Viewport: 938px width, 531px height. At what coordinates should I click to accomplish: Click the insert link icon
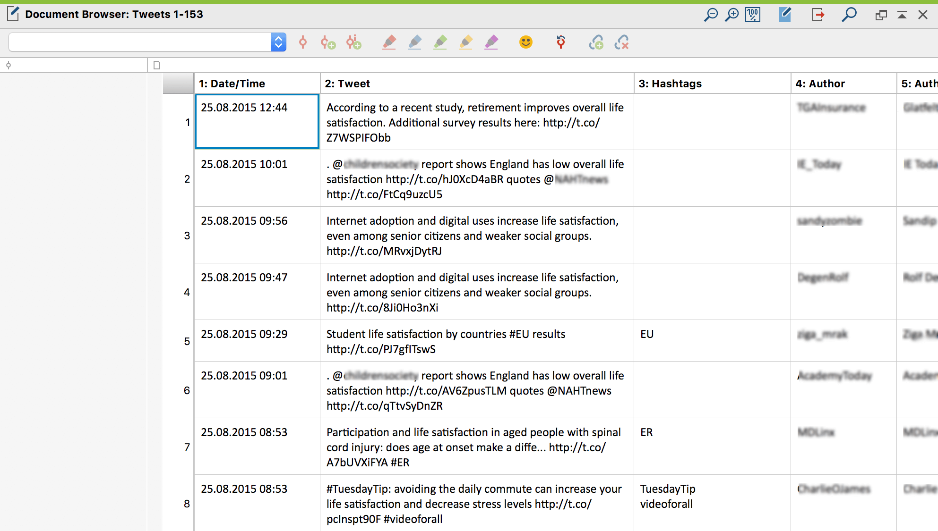coord(596,42)
